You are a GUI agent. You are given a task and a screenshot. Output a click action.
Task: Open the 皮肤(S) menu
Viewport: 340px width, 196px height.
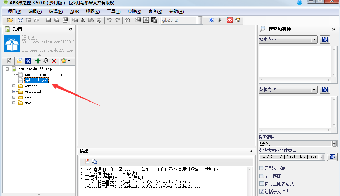[x=134, y=12]
